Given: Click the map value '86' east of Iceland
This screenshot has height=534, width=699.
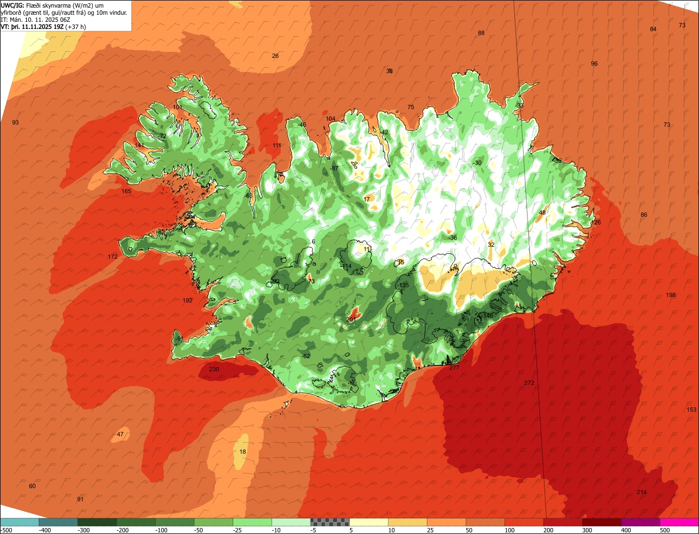Looking at the screenshot, I should click(x=644, y=215).
